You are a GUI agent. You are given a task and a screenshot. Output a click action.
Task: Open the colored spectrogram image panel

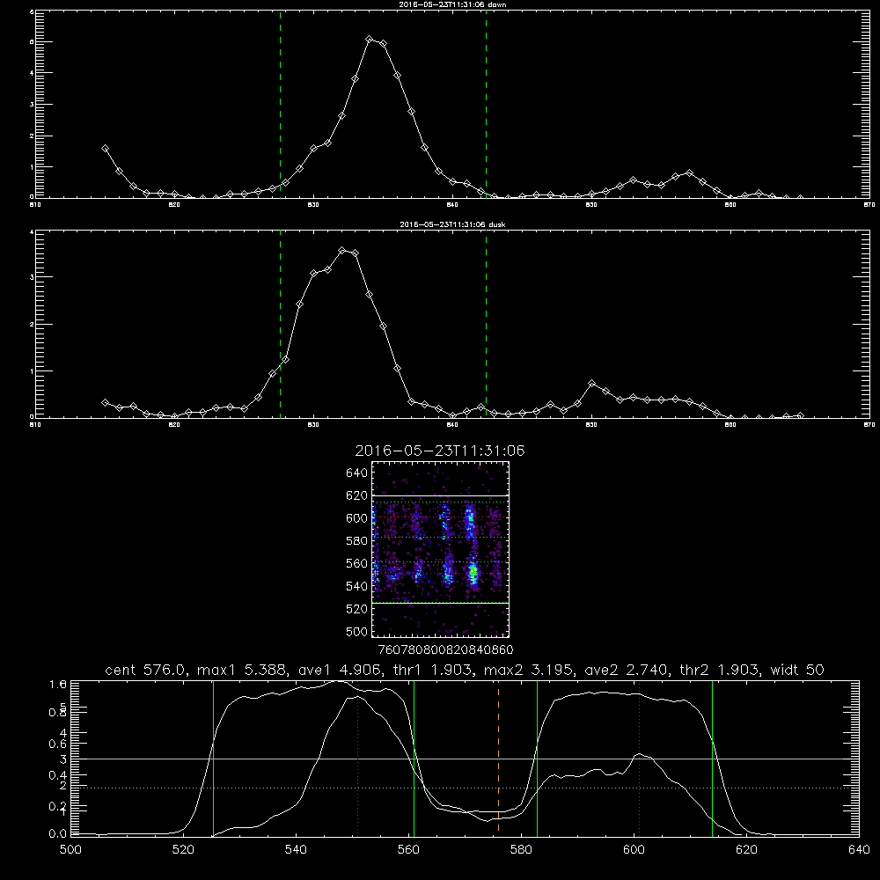(440, 549)
